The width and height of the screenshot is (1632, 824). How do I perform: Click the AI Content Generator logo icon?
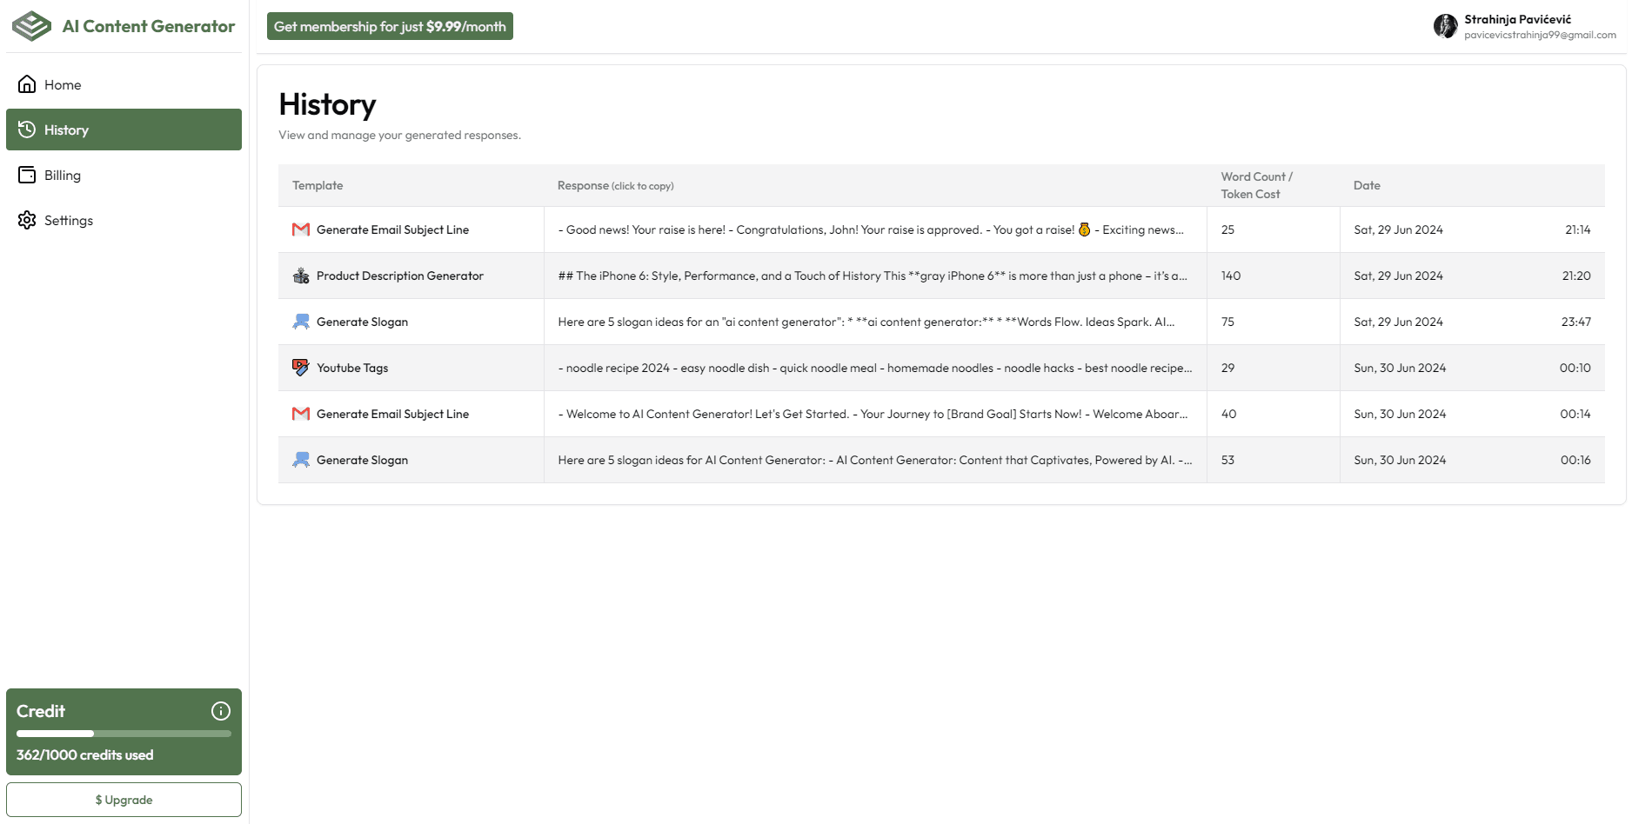pos(32,26)
